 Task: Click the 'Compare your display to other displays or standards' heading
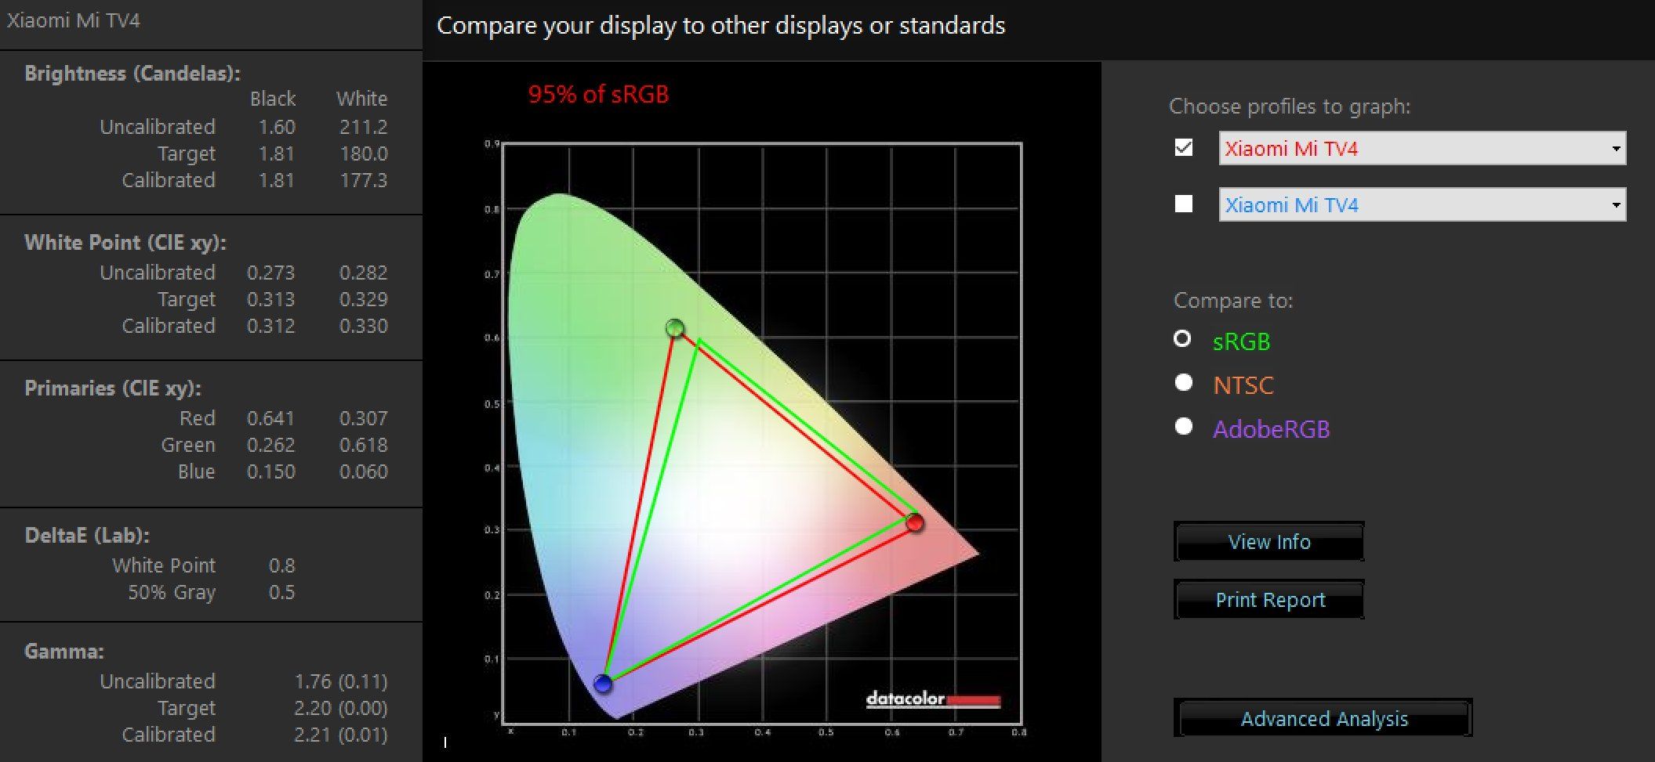pyautogui.click(x=720, y=26)
